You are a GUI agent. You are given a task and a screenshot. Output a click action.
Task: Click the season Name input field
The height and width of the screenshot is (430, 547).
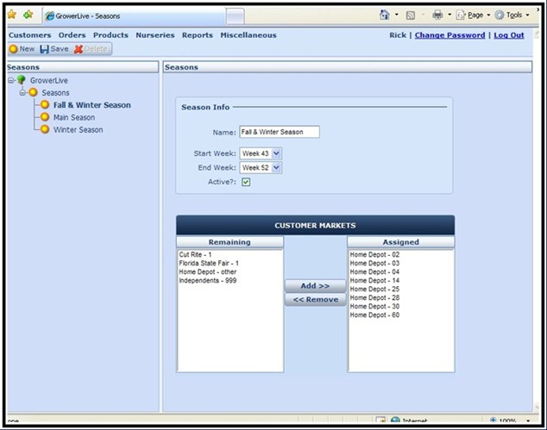coord(279,132)
